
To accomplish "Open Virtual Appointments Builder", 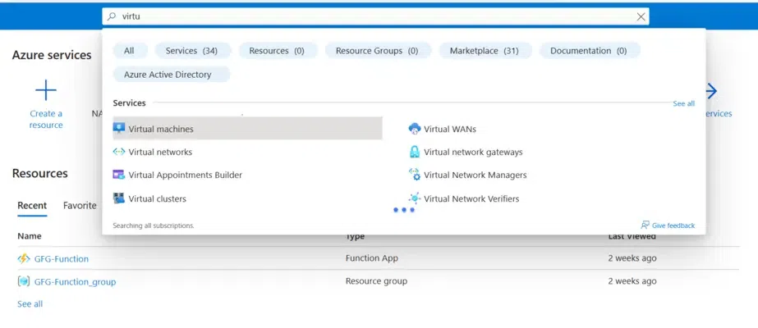I will (185, 175).
